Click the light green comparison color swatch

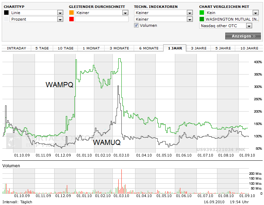tap(202, 13)
